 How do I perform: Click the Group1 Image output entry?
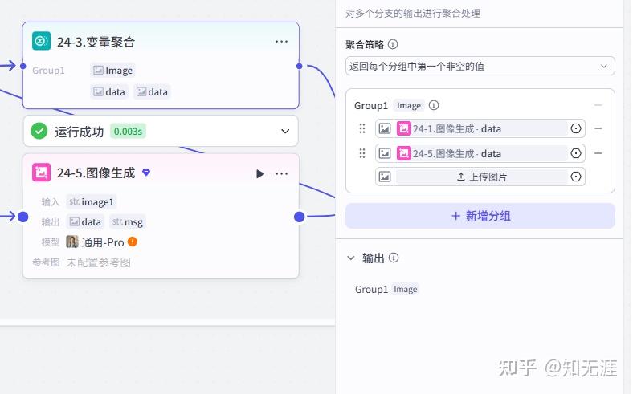point(386,289)
